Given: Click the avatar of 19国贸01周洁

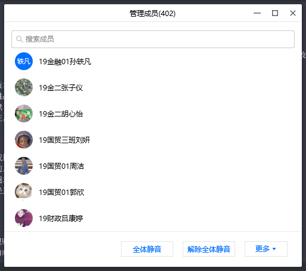Looking at the screenshot, I should tap(24, 166).
